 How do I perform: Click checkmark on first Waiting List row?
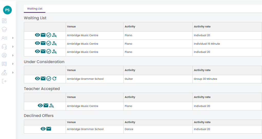[49, 35]
